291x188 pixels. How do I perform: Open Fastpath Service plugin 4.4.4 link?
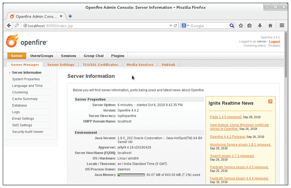tap(239, 178)
